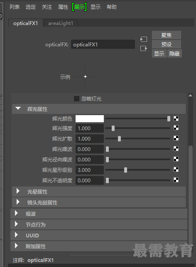Open texture map button for 辉光强度

tap(176, 128)
